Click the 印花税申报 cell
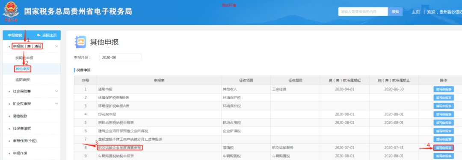The image size is (462, 160). coord(159,114)
